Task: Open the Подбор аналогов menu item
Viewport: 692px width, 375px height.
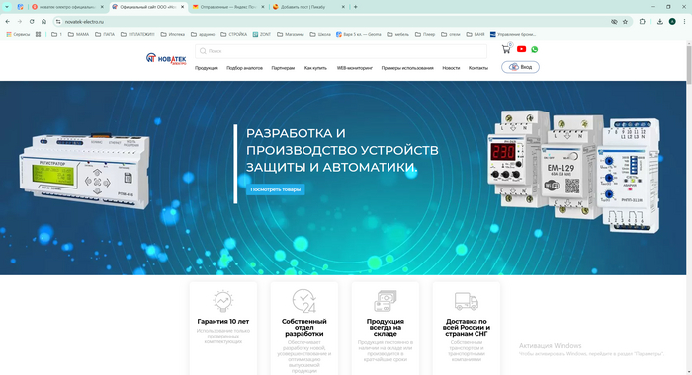Action: tap(244, 68)
